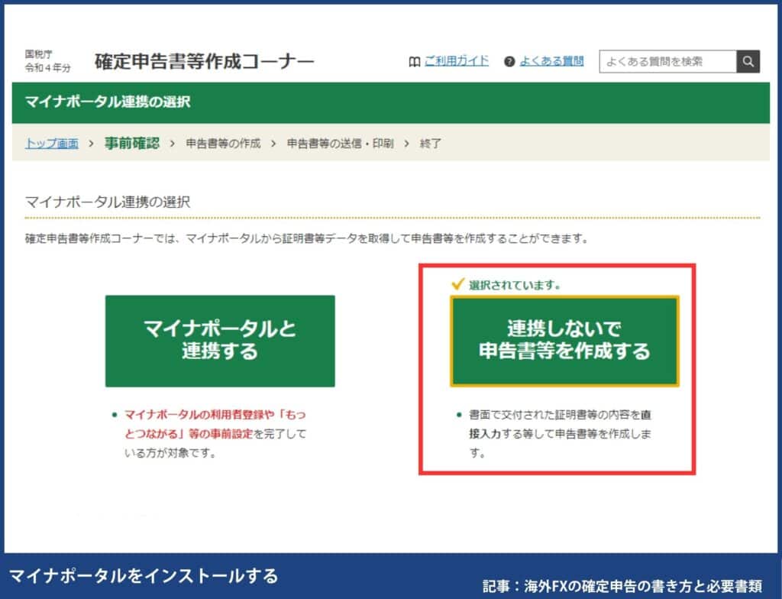Click the 国税庁 令和4年分 label
The width and height of the screenshot is (782, 599).
point(48,61)
